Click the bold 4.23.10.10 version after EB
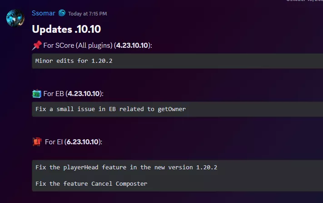Viewport: 323px width, 203px height. click(x=84, y=94)
